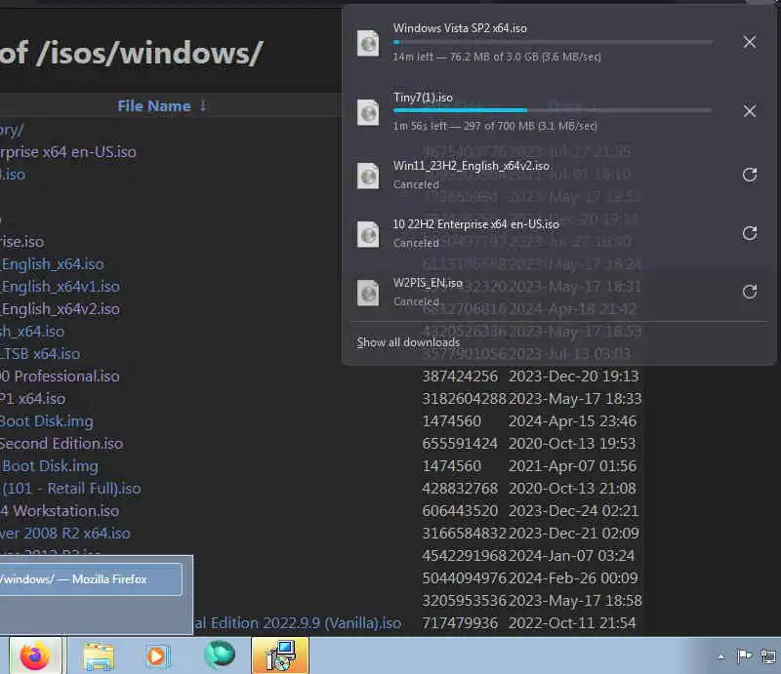Image resolution: width=781 pixels, height=674 pixels.
Task: Click the highlighted installer taskbar icon
Action: coord(280,655)
